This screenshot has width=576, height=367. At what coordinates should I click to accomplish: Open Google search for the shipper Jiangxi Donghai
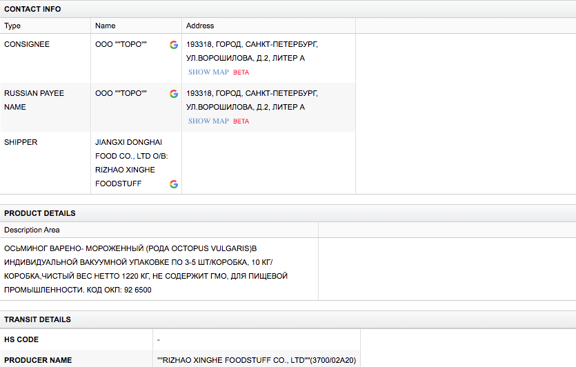174,184
